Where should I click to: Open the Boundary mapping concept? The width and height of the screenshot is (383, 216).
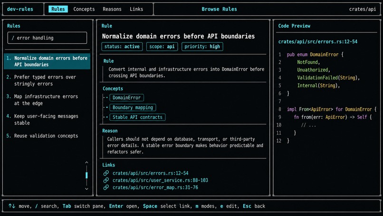point(133,108)
